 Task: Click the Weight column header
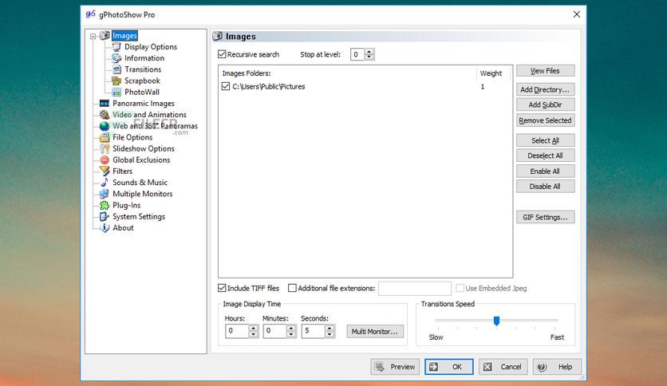pyautogui.click(x=493, y=73)
